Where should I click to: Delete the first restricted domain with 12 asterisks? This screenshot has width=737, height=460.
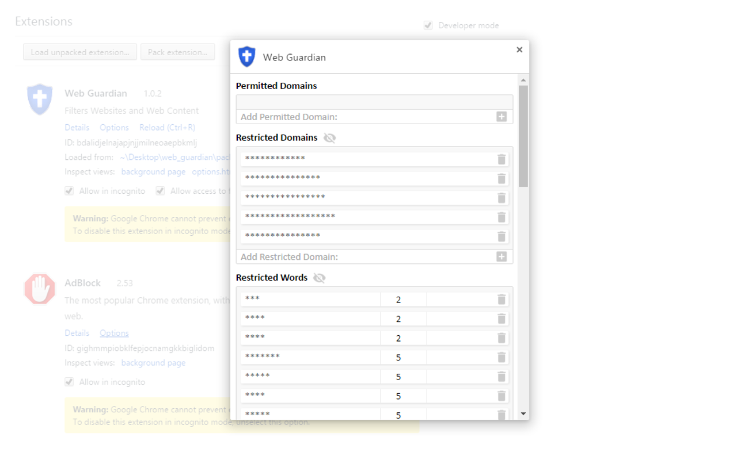(502, 159)
